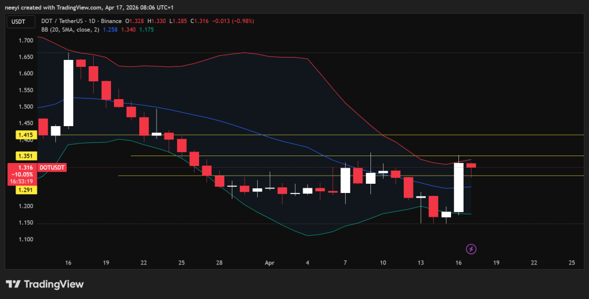
Task: Click the 28 date label on the time axis
Action: click(x=220, y=262)
